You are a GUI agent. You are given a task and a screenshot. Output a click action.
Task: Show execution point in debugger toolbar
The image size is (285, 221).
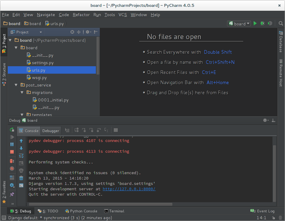pyautogui.click(x=67, y=130)
